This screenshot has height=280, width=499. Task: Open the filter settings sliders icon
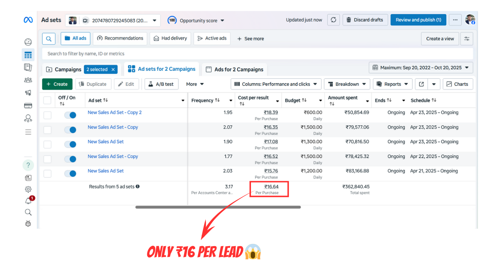[x=466, y=39]
